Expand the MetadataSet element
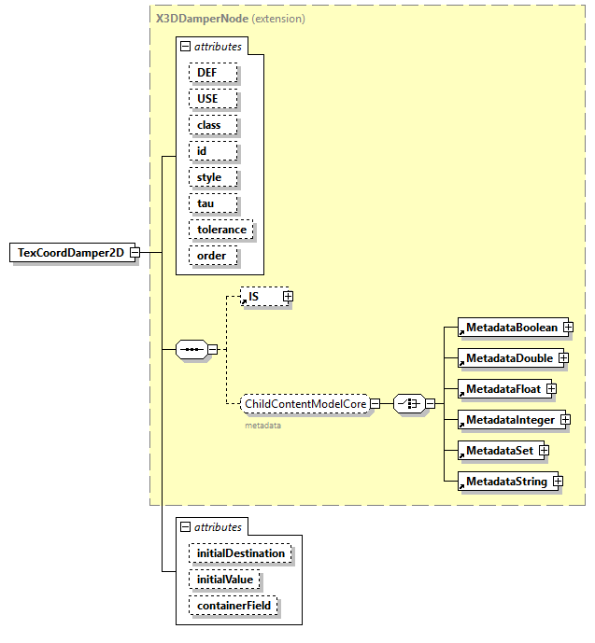595x643 pixels. point(544,451)
